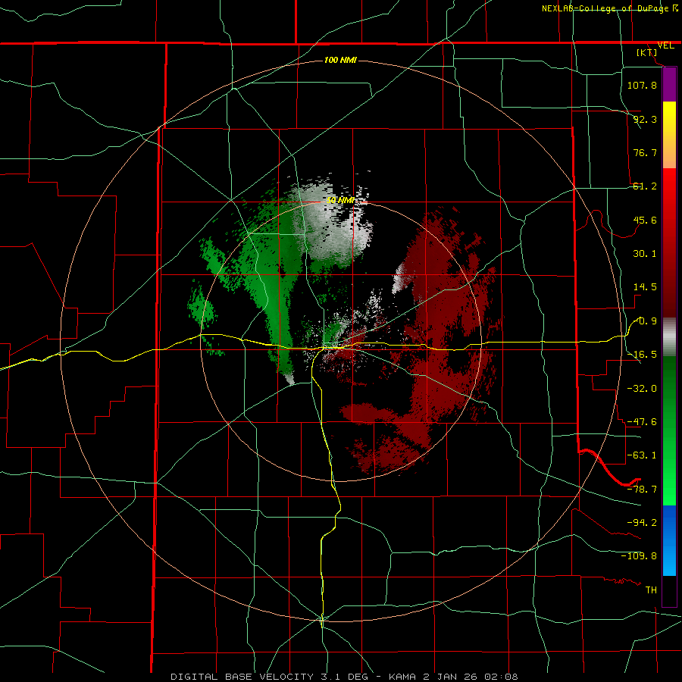Screen dimensions: 682x682
Task: Click the 50 NMI range ring label
Action: pyautogui.click(x=340, y=201)
